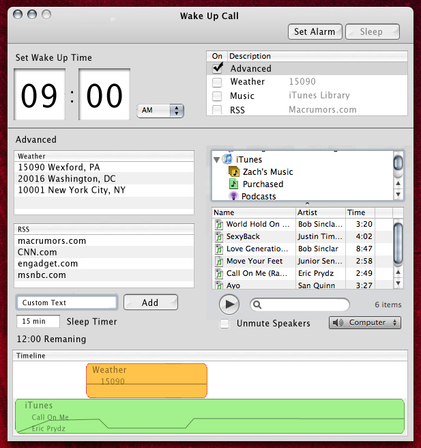Click artist Eric Prydz in song table
Screen dimensions: 421x448
click(x=316, y=273)
